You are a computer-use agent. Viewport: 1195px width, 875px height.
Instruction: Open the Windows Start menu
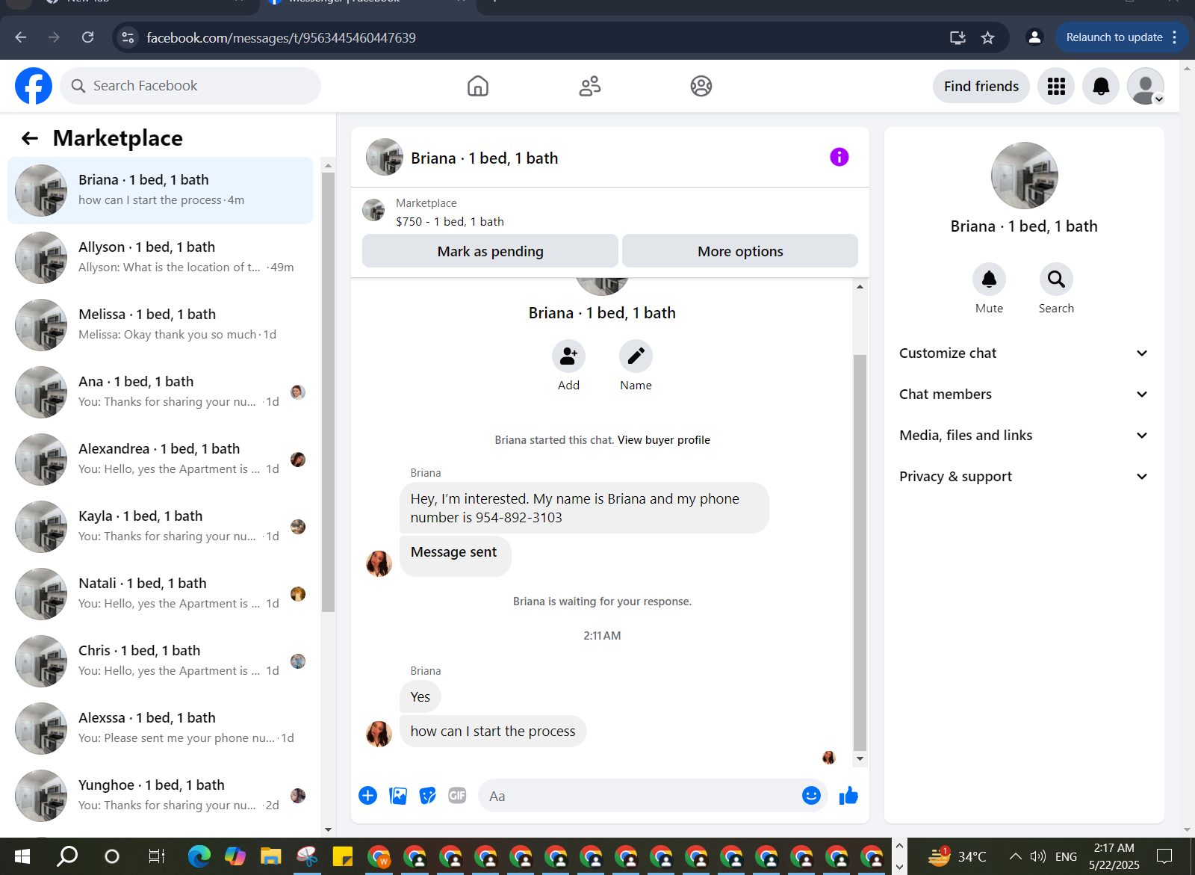(22, 856)
